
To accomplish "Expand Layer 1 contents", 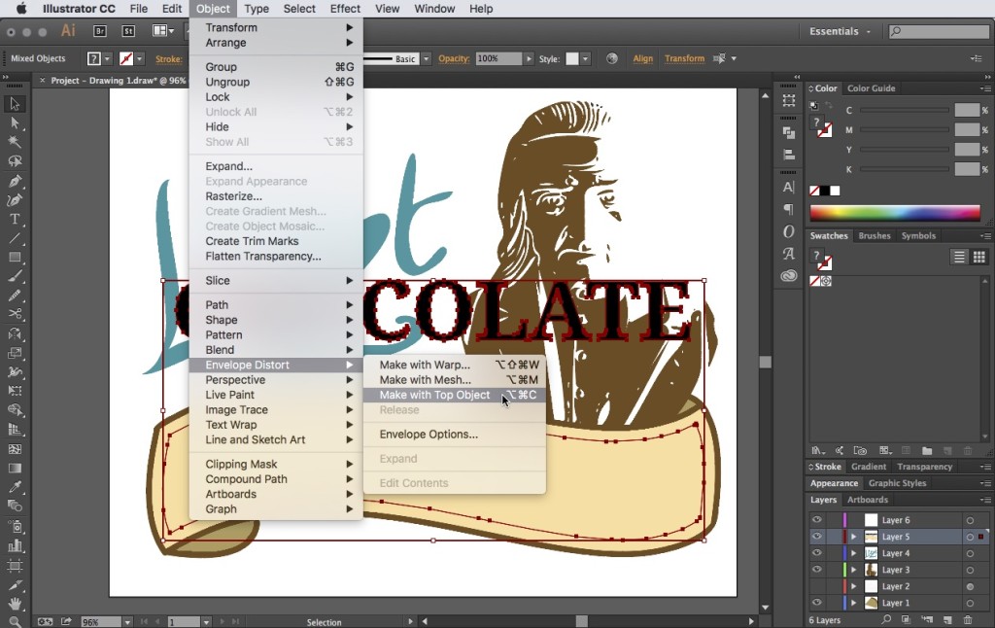I will 853,603.
